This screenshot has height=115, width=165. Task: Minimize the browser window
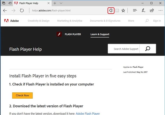(x=143, y=3)
